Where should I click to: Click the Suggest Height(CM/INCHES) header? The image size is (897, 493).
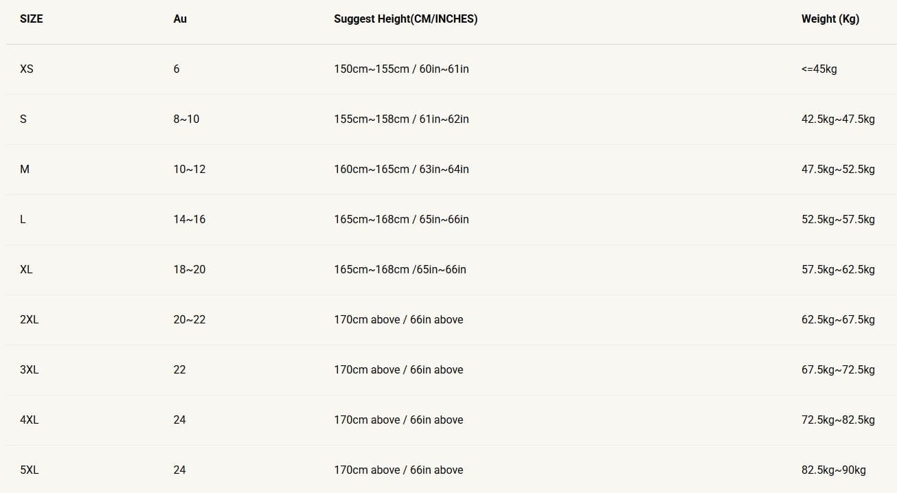click(405, 19)
